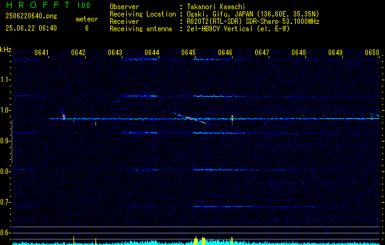Click the date stamp 25.06.22 06:40
Screen dimensions: 385x245
pyautogui.click(x=31, y=28)
